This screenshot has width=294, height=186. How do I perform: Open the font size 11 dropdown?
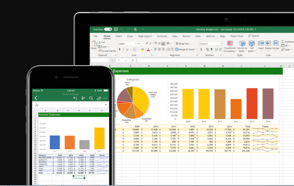pos(144,44)
